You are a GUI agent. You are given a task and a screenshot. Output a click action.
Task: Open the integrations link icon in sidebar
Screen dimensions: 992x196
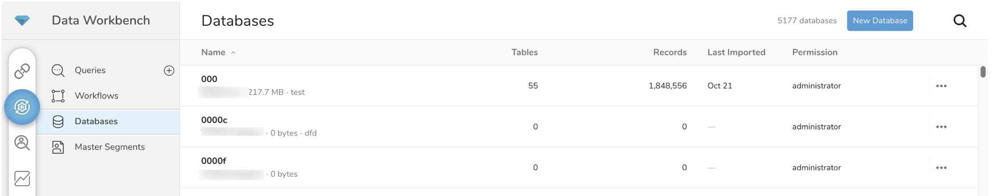click(22, 71)
